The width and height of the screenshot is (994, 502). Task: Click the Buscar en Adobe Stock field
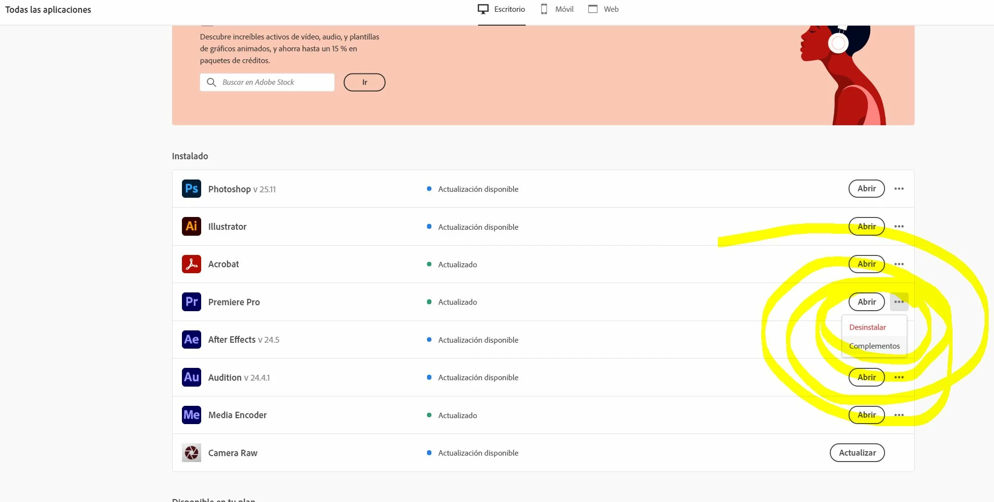267,82
